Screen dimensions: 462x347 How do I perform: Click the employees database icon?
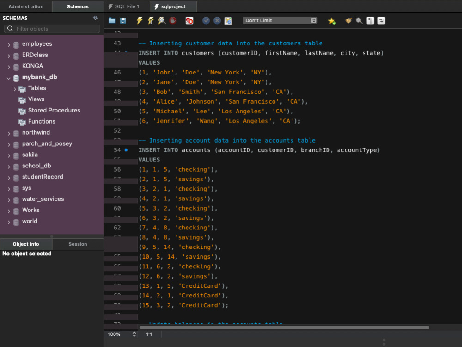(16, 45)
